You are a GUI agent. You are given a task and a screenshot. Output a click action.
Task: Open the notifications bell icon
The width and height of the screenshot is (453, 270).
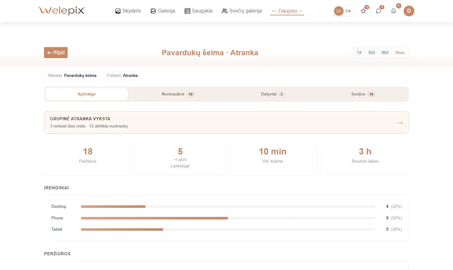pos(394,11)
